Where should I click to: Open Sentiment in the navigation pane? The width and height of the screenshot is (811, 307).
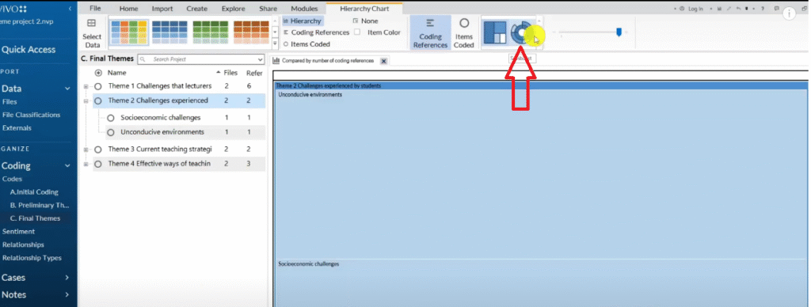click(x=19, y=232)
